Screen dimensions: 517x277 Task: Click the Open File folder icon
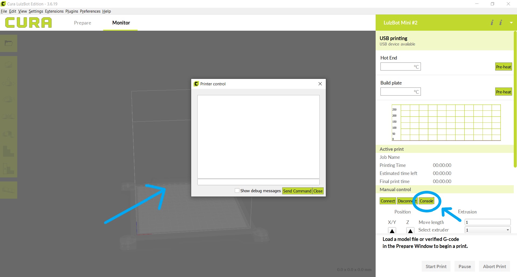9,43
